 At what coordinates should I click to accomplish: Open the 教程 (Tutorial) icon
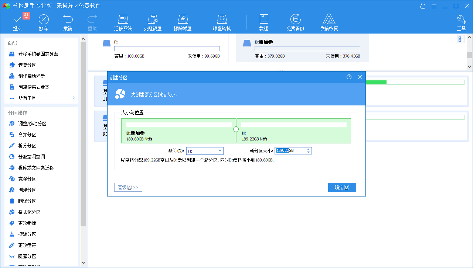pos(263,22)
